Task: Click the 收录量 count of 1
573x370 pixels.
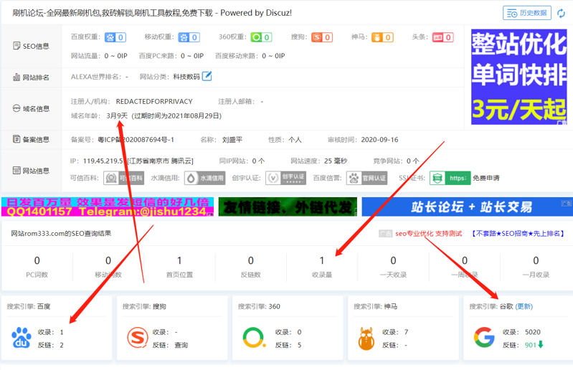Action: pyautogui.click(x=321, y=260)
